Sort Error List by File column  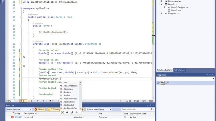point(100,114)
